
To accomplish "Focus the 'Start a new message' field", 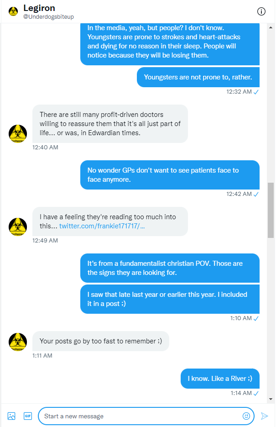I will pyautogui.click(x=141, y=416).
